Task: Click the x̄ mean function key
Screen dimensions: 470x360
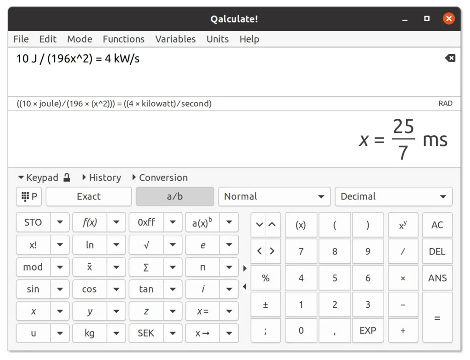Action: coord(89,267)
